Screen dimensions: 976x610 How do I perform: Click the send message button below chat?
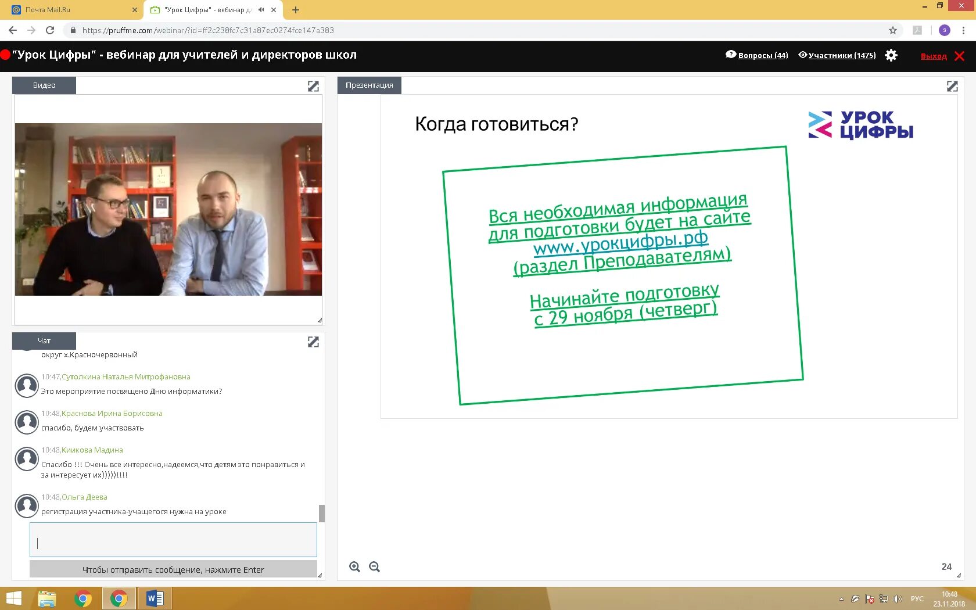click(173, 569)
